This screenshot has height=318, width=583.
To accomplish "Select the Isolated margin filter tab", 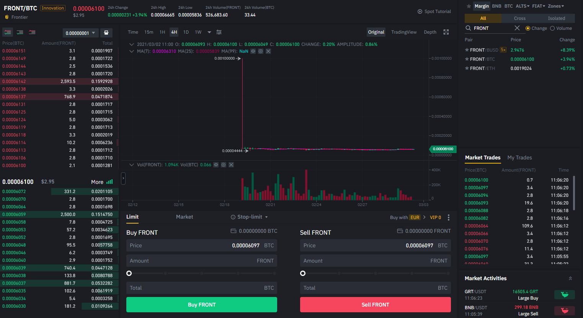I will coord(556,18).
